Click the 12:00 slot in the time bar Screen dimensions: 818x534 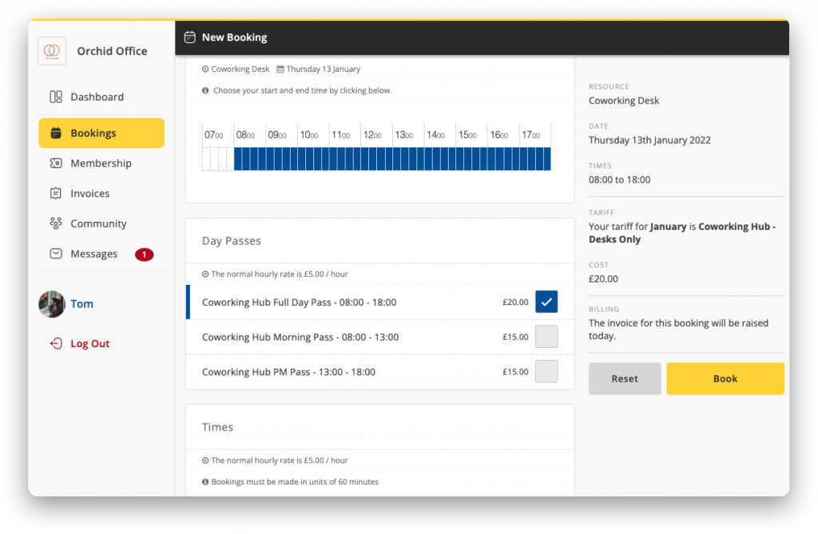(x=376, y=159)
